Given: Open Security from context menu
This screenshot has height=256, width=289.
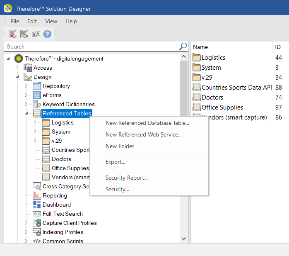Looking at the screenshot, I should click(149, 189).
